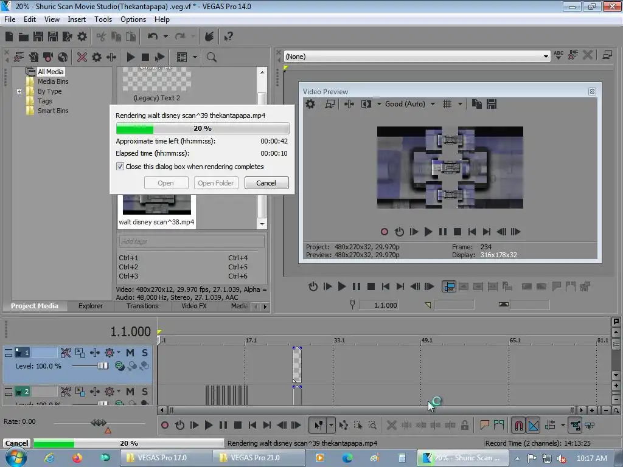
Task: Click the timeline horizontal scrollbar
Action: coord(371,410)
